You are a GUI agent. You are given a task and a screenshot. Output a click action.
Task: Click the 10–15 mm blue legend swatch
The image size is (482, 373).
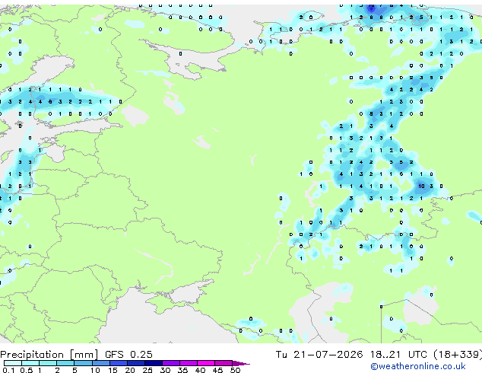pyautogui.click(x=100, y=363)
